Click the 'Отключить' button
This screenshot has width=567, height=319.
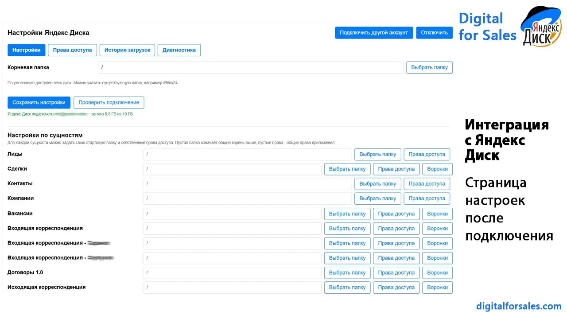[x=435, y=33]
